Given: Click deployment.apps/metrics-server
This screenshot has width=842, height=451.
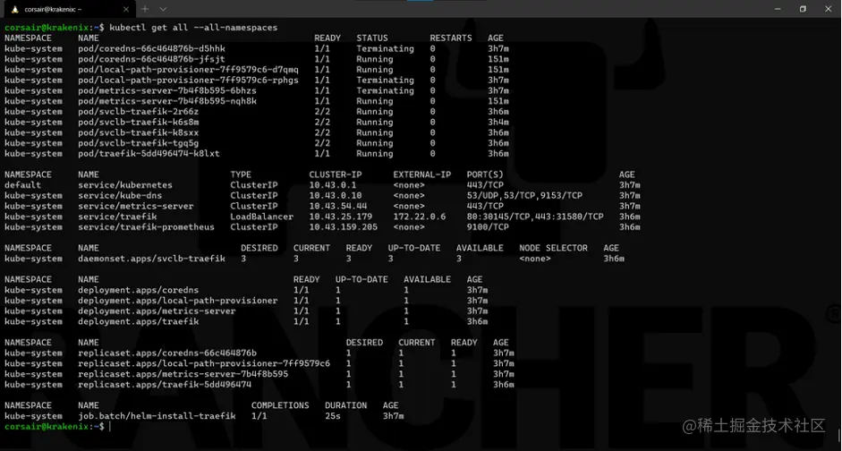Looking at the screenshot, I should (157, 311).
